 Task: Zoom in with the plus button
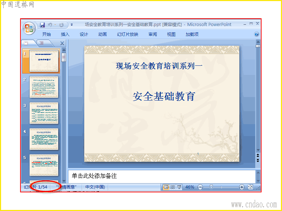242,187
